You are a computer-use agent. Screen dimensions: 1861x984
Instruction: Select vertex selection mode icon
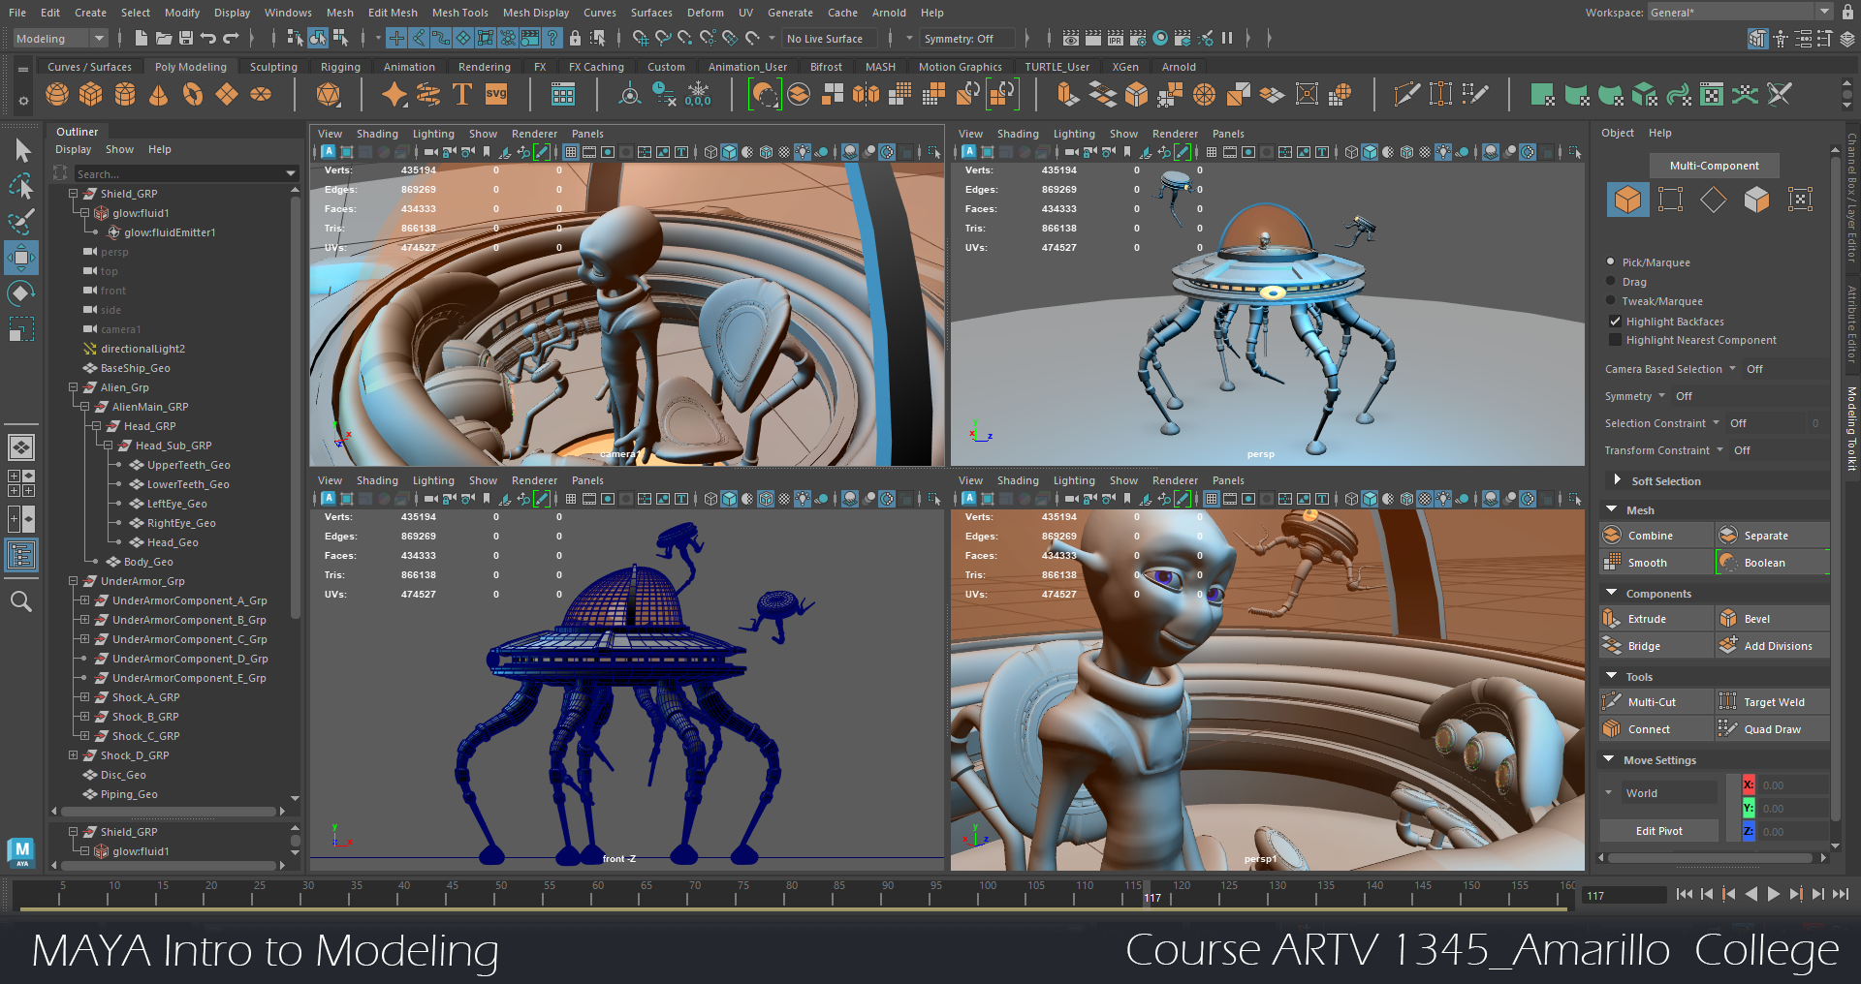tap(1671, 200)
